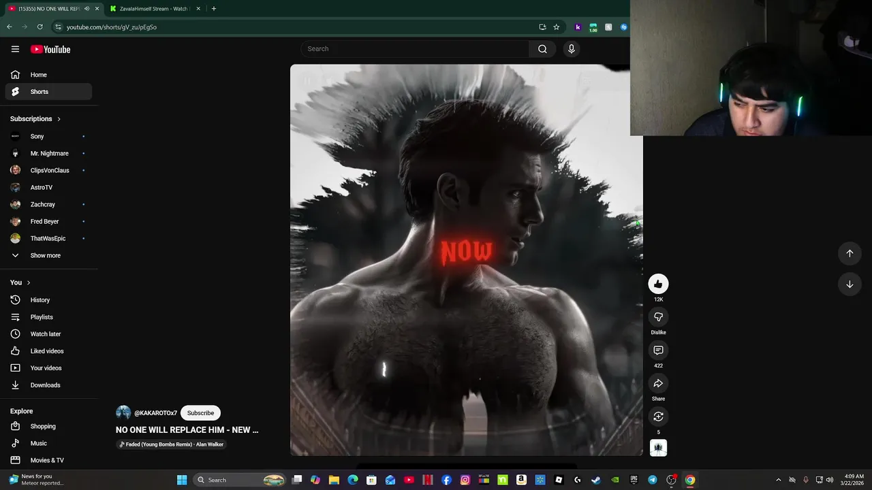Open the ThatWasEpic channel
Viewport: 872px width, 490px height.
point(48,238)
